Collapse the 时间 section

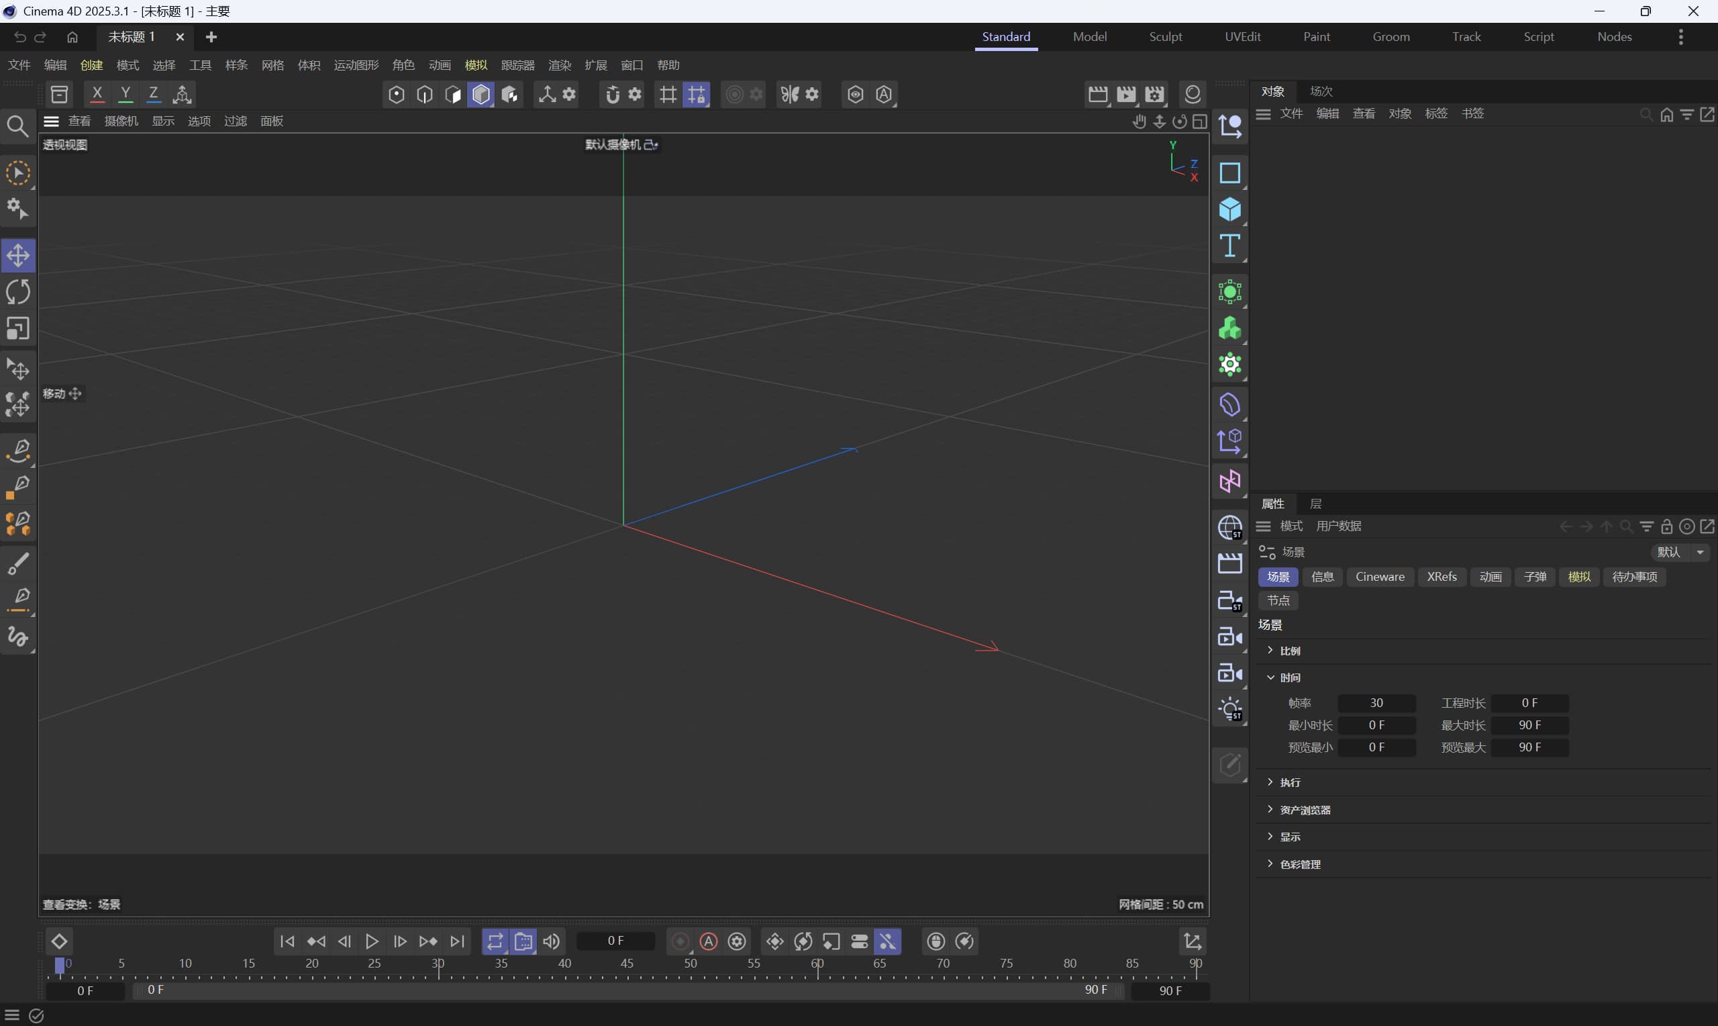pyautogui.click(x=1270, y=677)
